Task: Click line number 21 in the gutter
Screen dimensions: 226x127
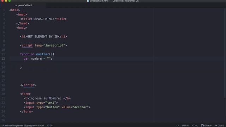Action: tap(3, 98)
